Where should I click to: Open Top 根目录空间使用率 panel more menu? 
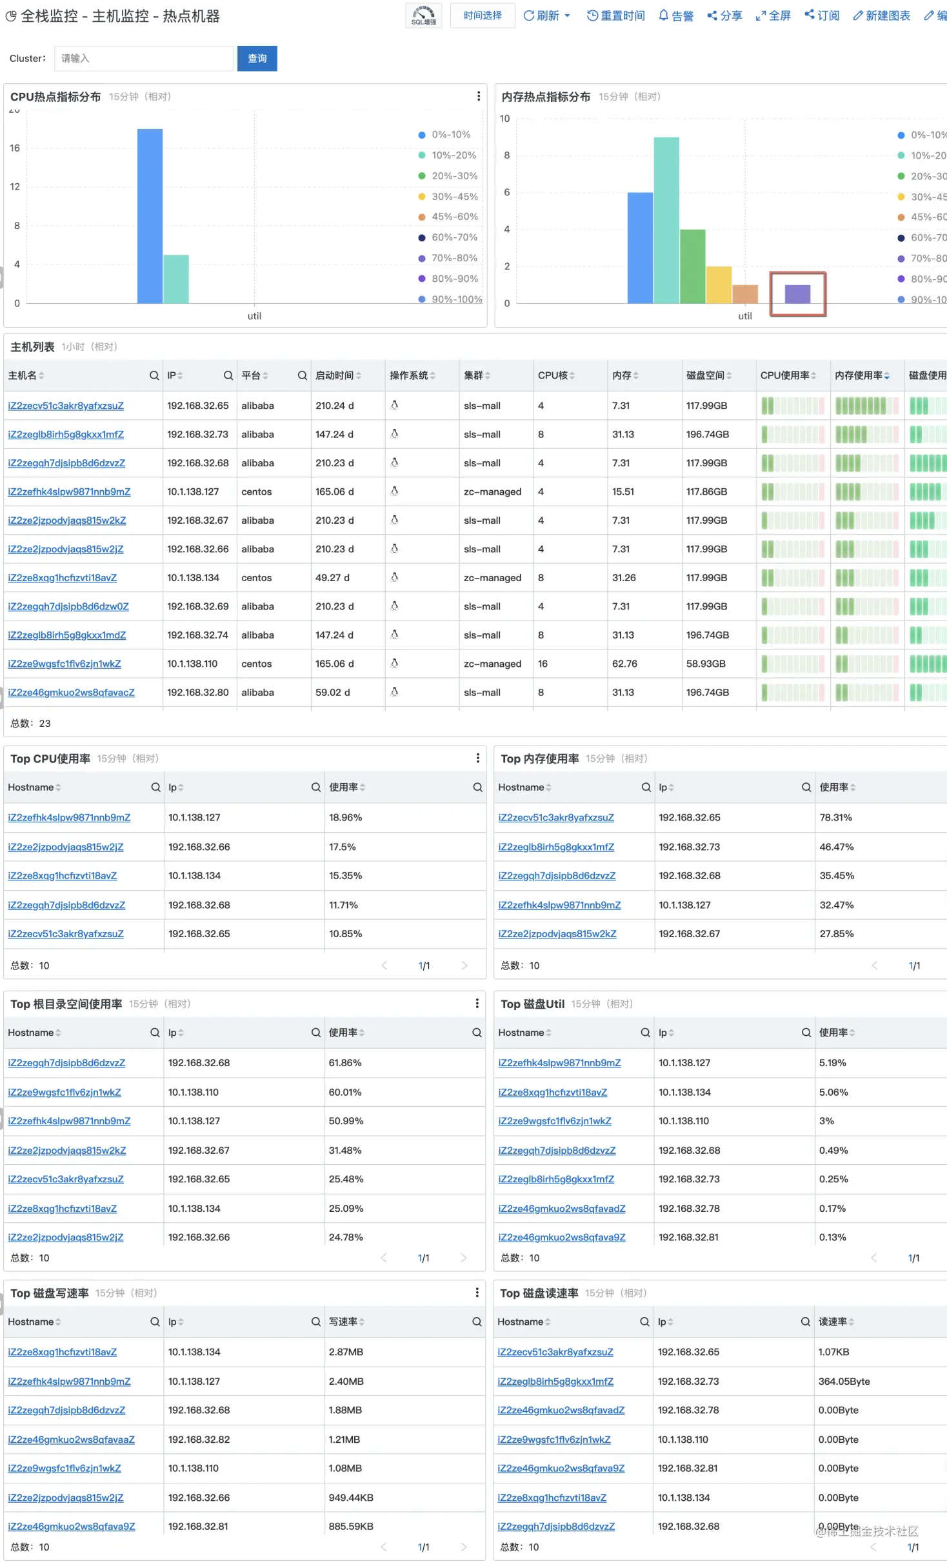pyautogui.click(x=477, y=1003)
